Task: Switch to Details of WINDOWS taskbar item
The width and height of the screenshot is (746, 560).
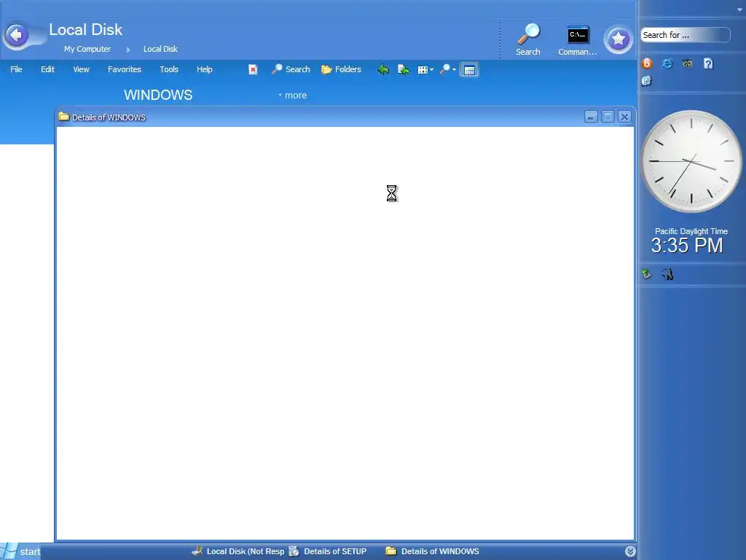Action: point(432,551)
